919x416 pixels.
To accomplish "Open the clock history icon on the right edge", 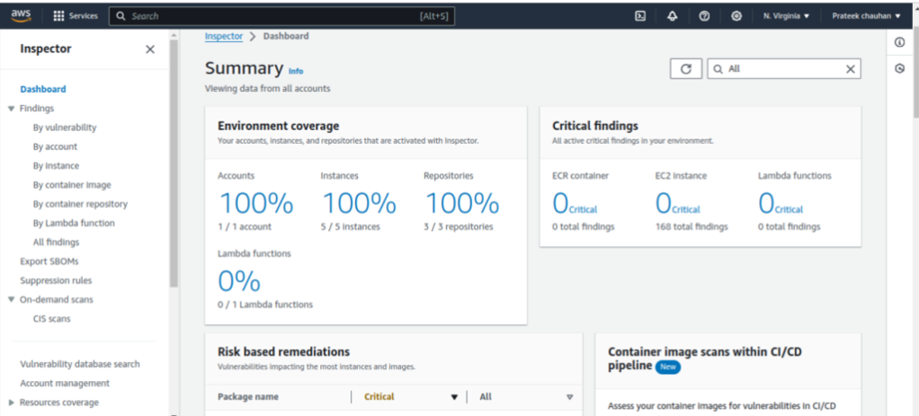I will click(x=900, y=69).
